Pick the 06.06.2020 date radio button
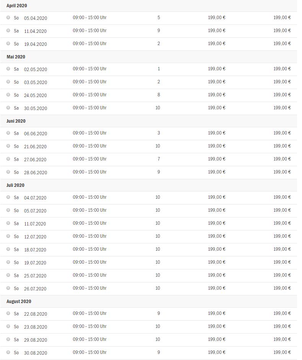Screen dimensions: 302x360 click(x=8, y=133)
